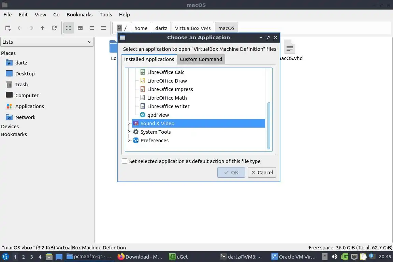Open the Help menu
Viewport: 393px width, 262px height.
124,15
